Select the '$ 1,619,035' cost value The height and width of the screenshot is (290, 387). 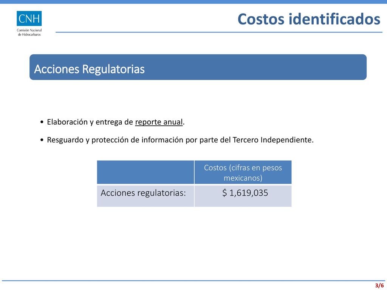245,193
